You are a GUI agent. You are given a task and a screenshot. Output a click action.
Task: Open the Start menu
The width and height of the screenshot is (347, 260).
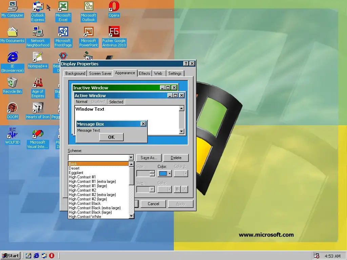coord(11,256)
